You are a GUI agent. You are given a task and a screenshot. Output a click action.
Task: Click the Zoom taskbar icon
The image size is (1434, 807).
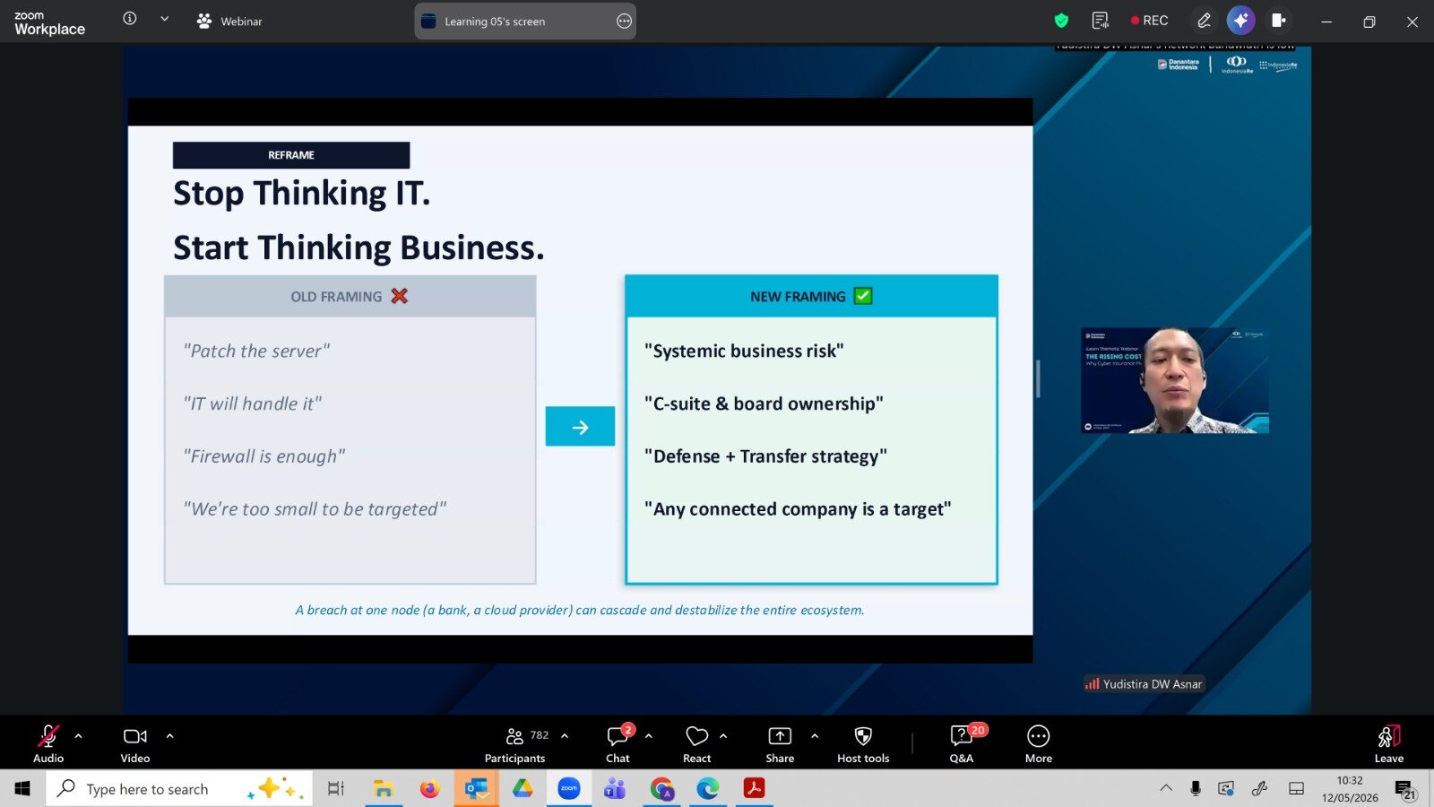point(569,789)
